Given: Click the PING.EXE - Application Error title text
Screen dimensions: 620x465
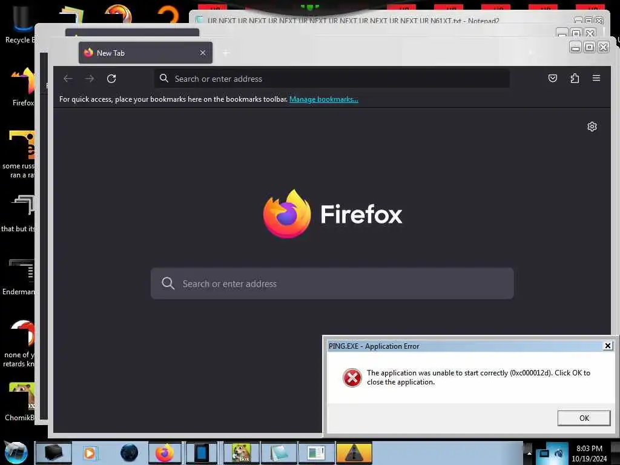Looking at the screenshot, I should tap(374, 346).
